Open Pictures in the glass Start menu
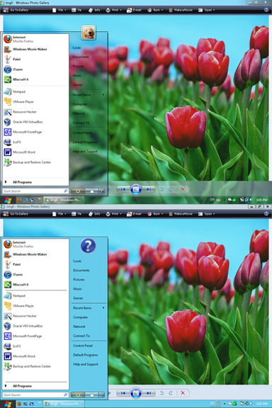The image size is (272, 408). [x=89, y=67]
